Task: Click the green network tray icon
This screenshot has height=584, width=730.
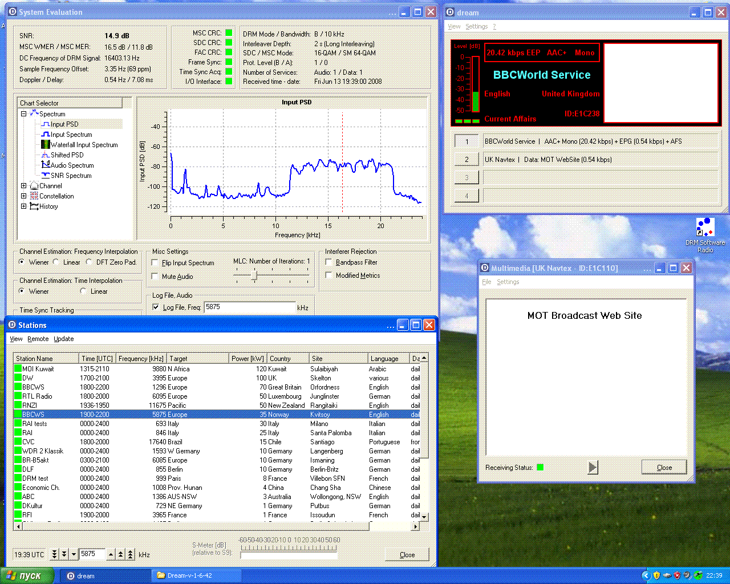Action: [698, 575]
